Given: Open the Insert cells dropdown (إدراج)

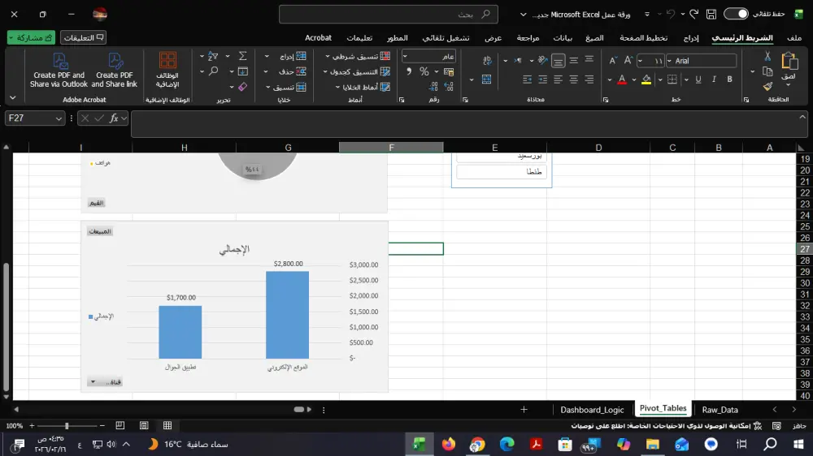Looking at the screenshot, I should coord(286,56).
